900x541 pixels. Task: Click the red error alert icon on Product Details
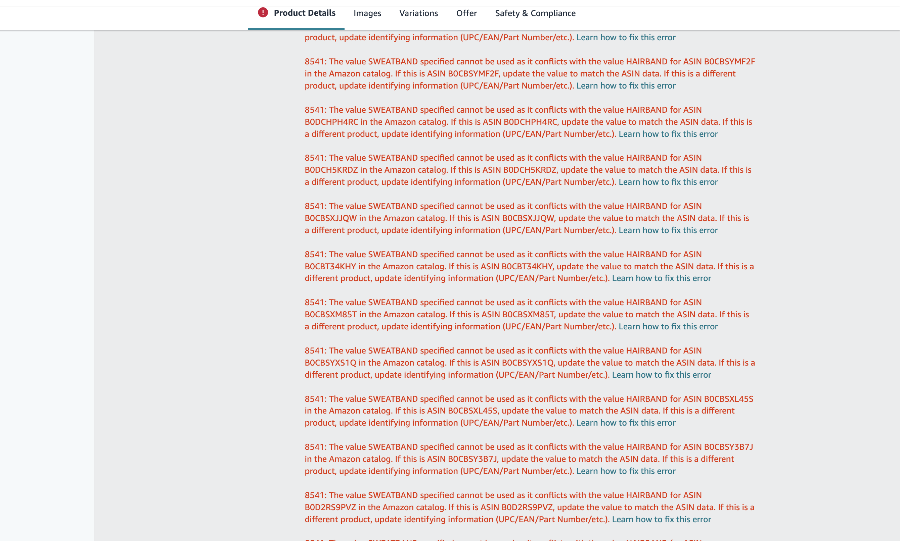[263, 13]
